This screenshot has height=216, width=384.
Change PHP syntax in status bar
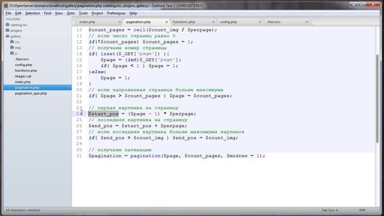(362, 210)
